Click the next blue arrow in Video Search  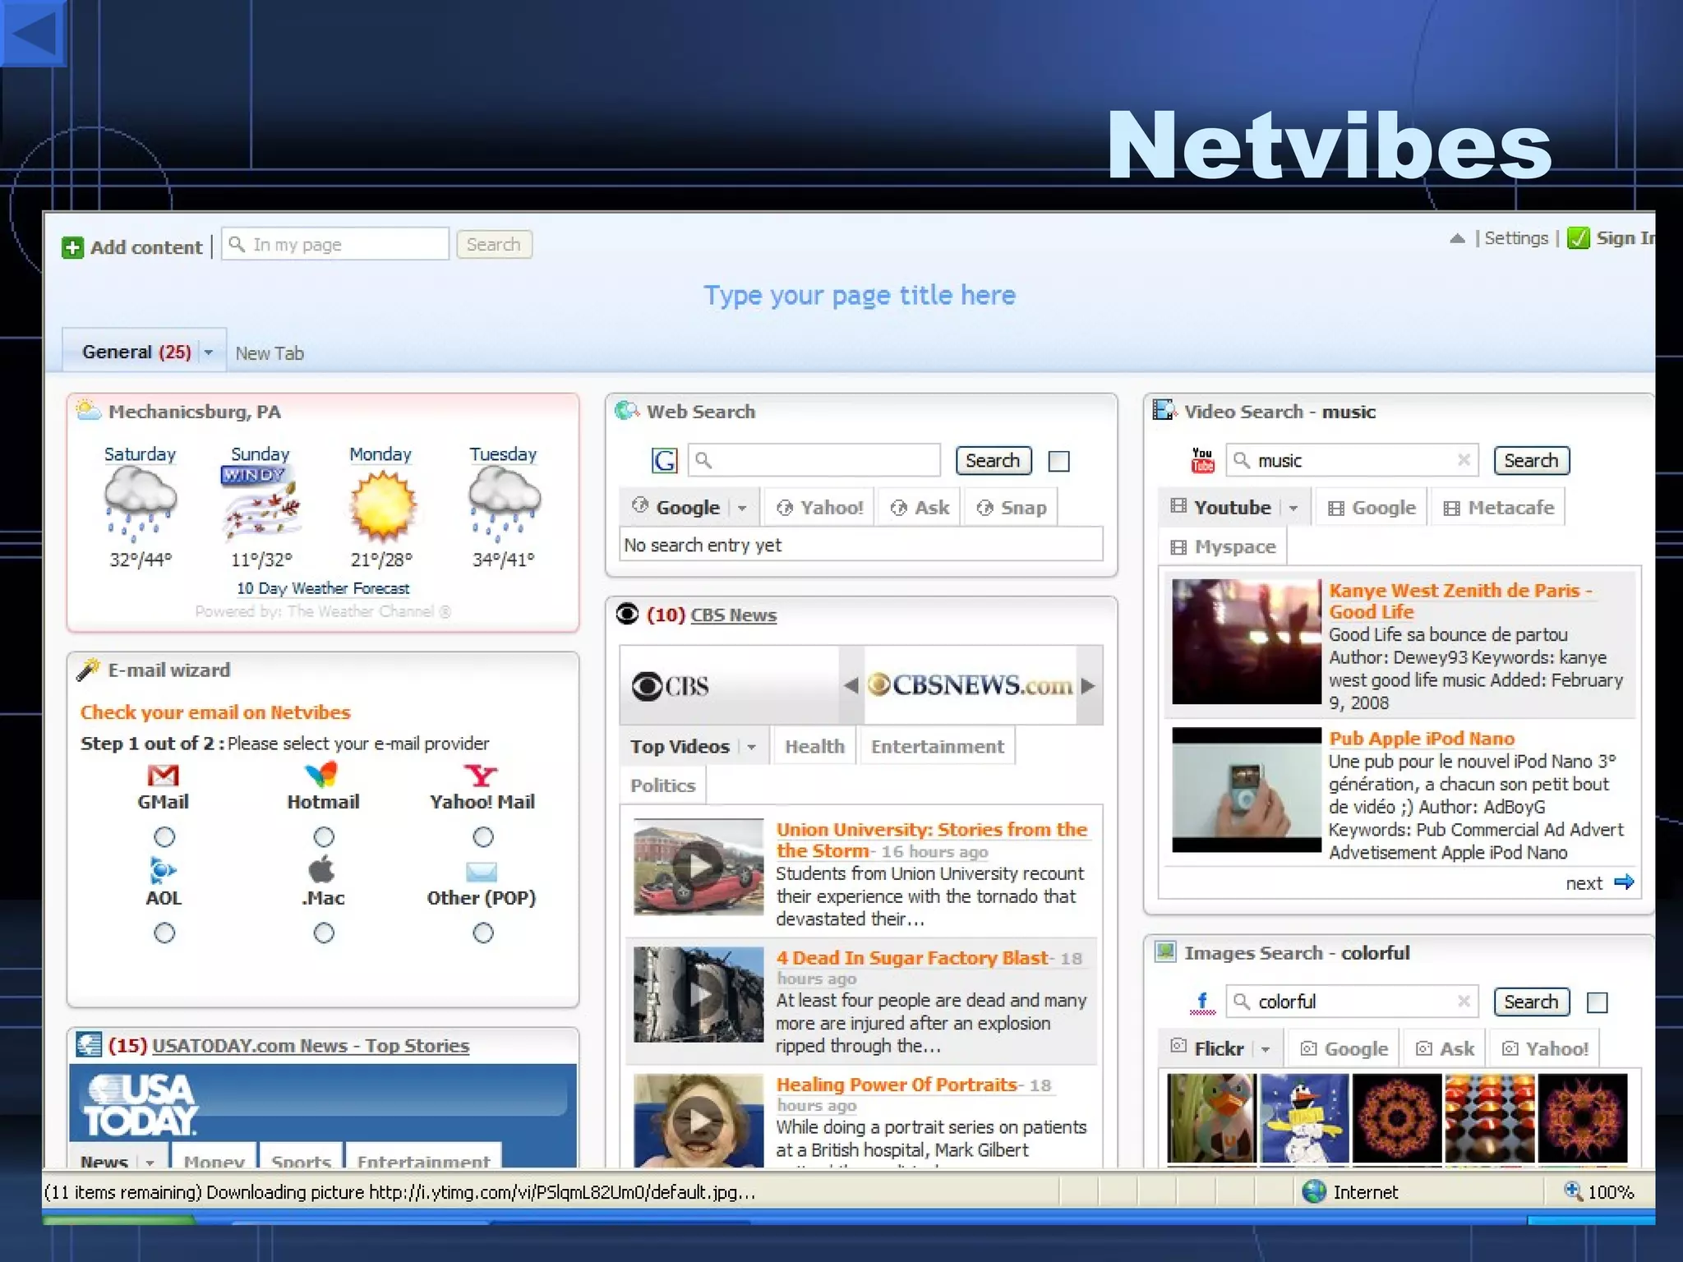tap(1624, 882)
